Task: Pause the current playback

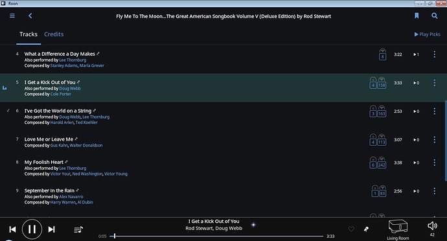Action: [x=32, y=229]
